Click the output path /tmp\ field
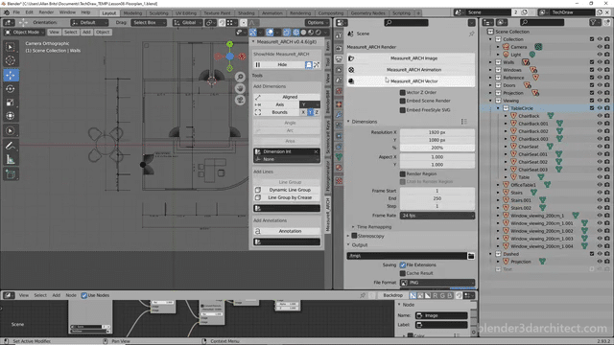Viewport: 614px width, 345px height. pyautogui.click(x=407, y=256)
